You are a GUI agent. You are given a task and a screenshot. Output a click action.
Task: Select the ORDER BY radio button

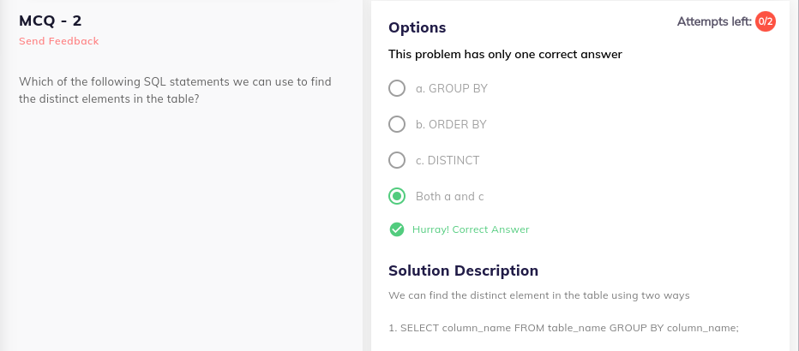pyautogui.click(x=396, y=124)
